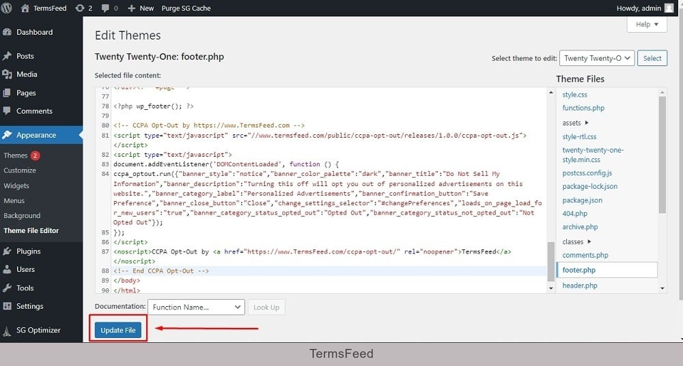Open twenty-twenty-one-style.min.css file
The height and width of the screenshot is (366, 683).
coord(593,155)
